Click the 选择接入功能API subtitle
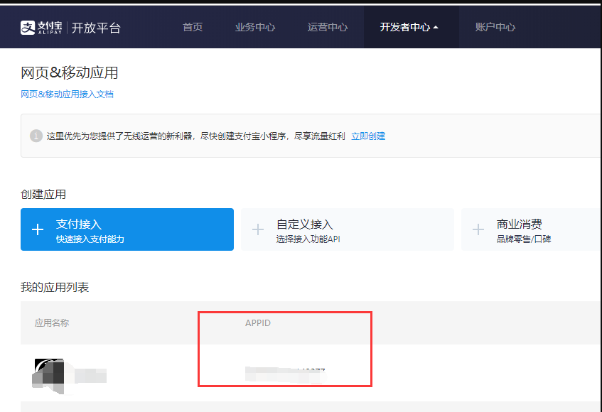The width and height of the screenshot is (602, 412). [x=308, y=239]
